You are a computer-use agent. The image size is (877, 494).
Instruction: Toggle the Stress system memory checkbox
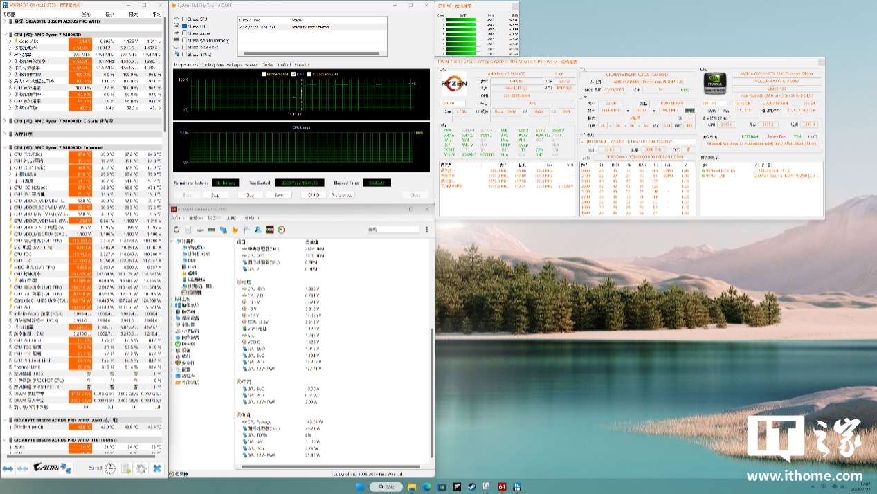[x=184, y=40]
